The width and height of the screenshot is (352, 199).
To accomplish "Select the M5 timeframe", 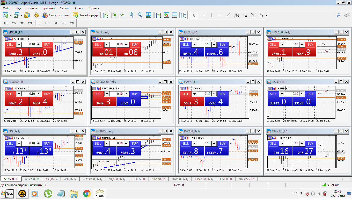I will click(14, 23).
